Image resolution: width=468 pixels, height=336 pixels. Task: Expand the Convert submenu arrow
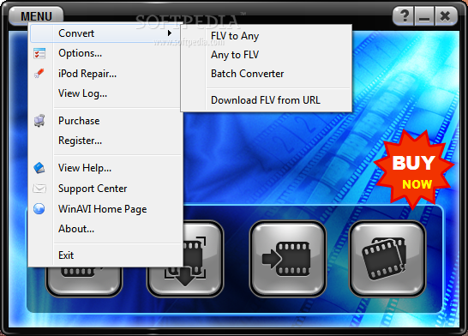(x=170, y=33)
